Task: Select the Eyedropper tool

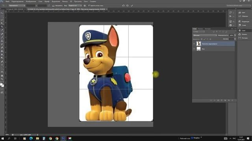Action: pyautogui.click(x=2, y=30)
